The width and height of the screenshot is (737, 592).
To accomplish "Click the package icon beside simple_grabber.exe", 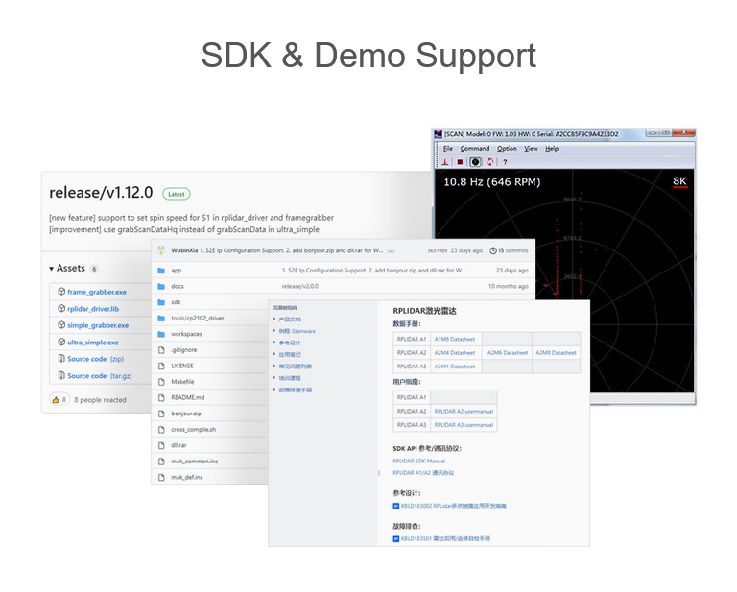I will pyautogui.click(x=61, y=325).
